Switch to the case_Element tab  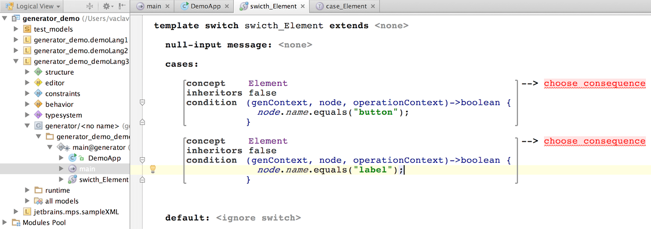[x=346, y=7]
